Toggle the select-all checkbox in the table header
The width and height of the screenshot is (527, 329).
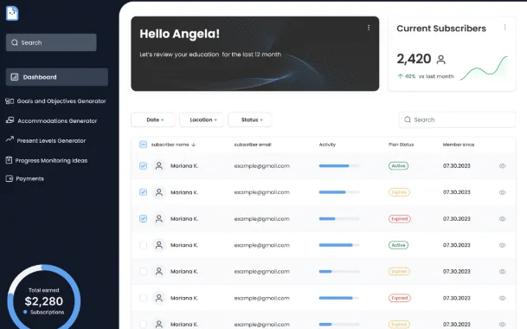coord(143,145)
